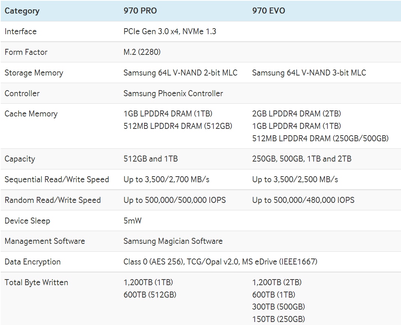Viewport: 401px width, 325px height.
Task: Click '1GB LPDDR4 DRAM (1TB)' under 970 EVO
Action: [296, 126]
